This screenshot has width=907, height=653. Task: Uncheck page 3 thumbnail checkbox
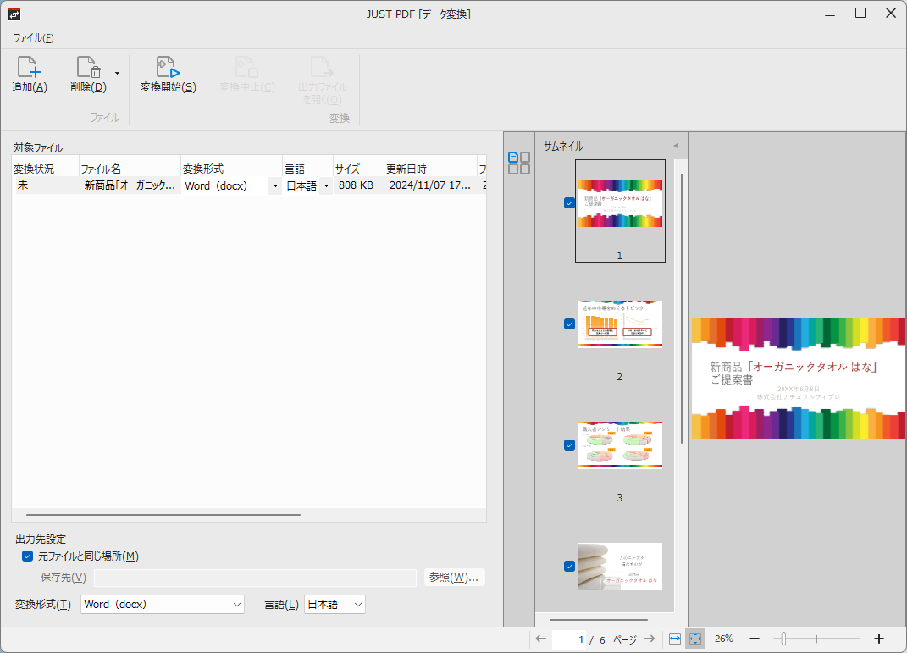point(569,445)
